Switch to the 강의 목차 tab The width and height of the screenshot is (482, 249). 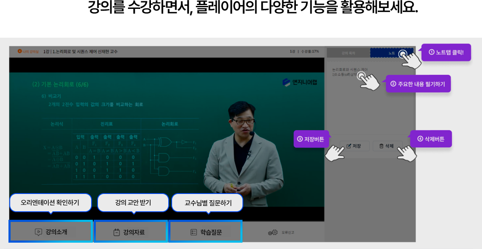coord(348,53)
